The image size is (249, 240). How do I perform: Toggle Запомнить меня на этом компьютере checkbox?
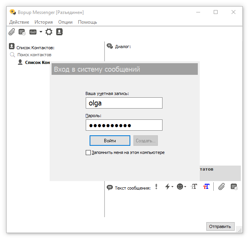pos(88,152)
